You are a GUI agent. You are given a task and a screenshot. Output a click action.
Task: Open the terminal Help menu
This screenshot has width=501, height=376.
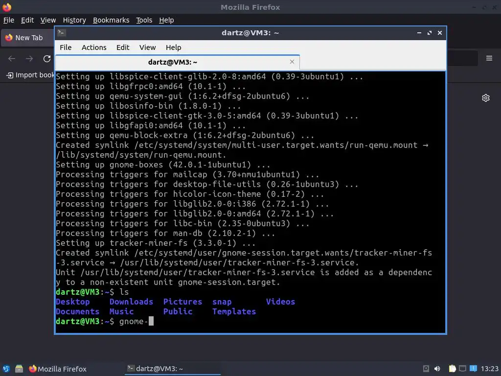(173, 47)
